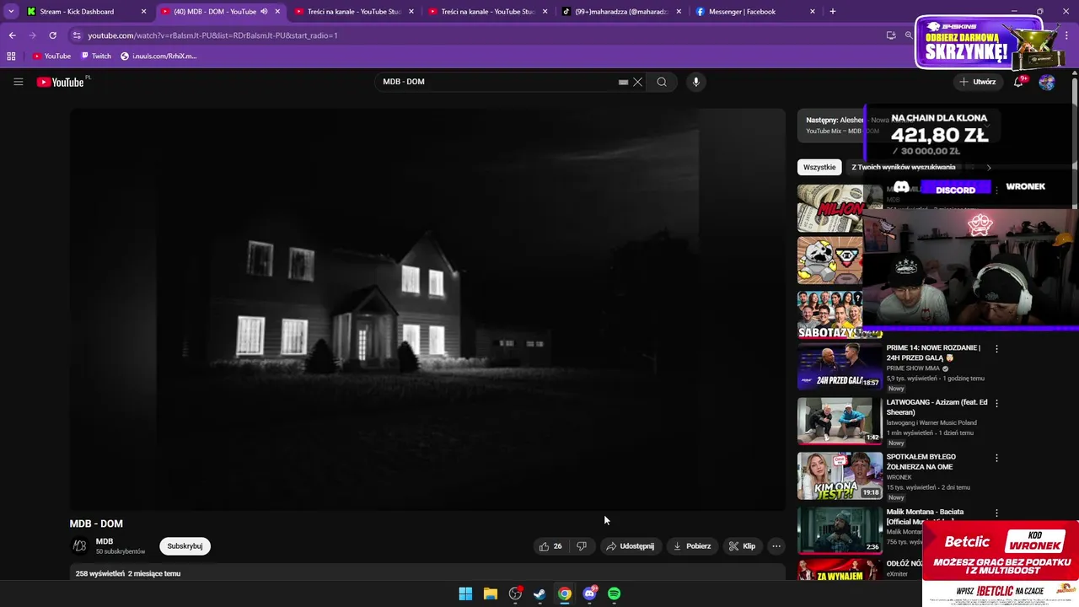
Task: Open more actions menu below video
Action: (x=776, y=546)
